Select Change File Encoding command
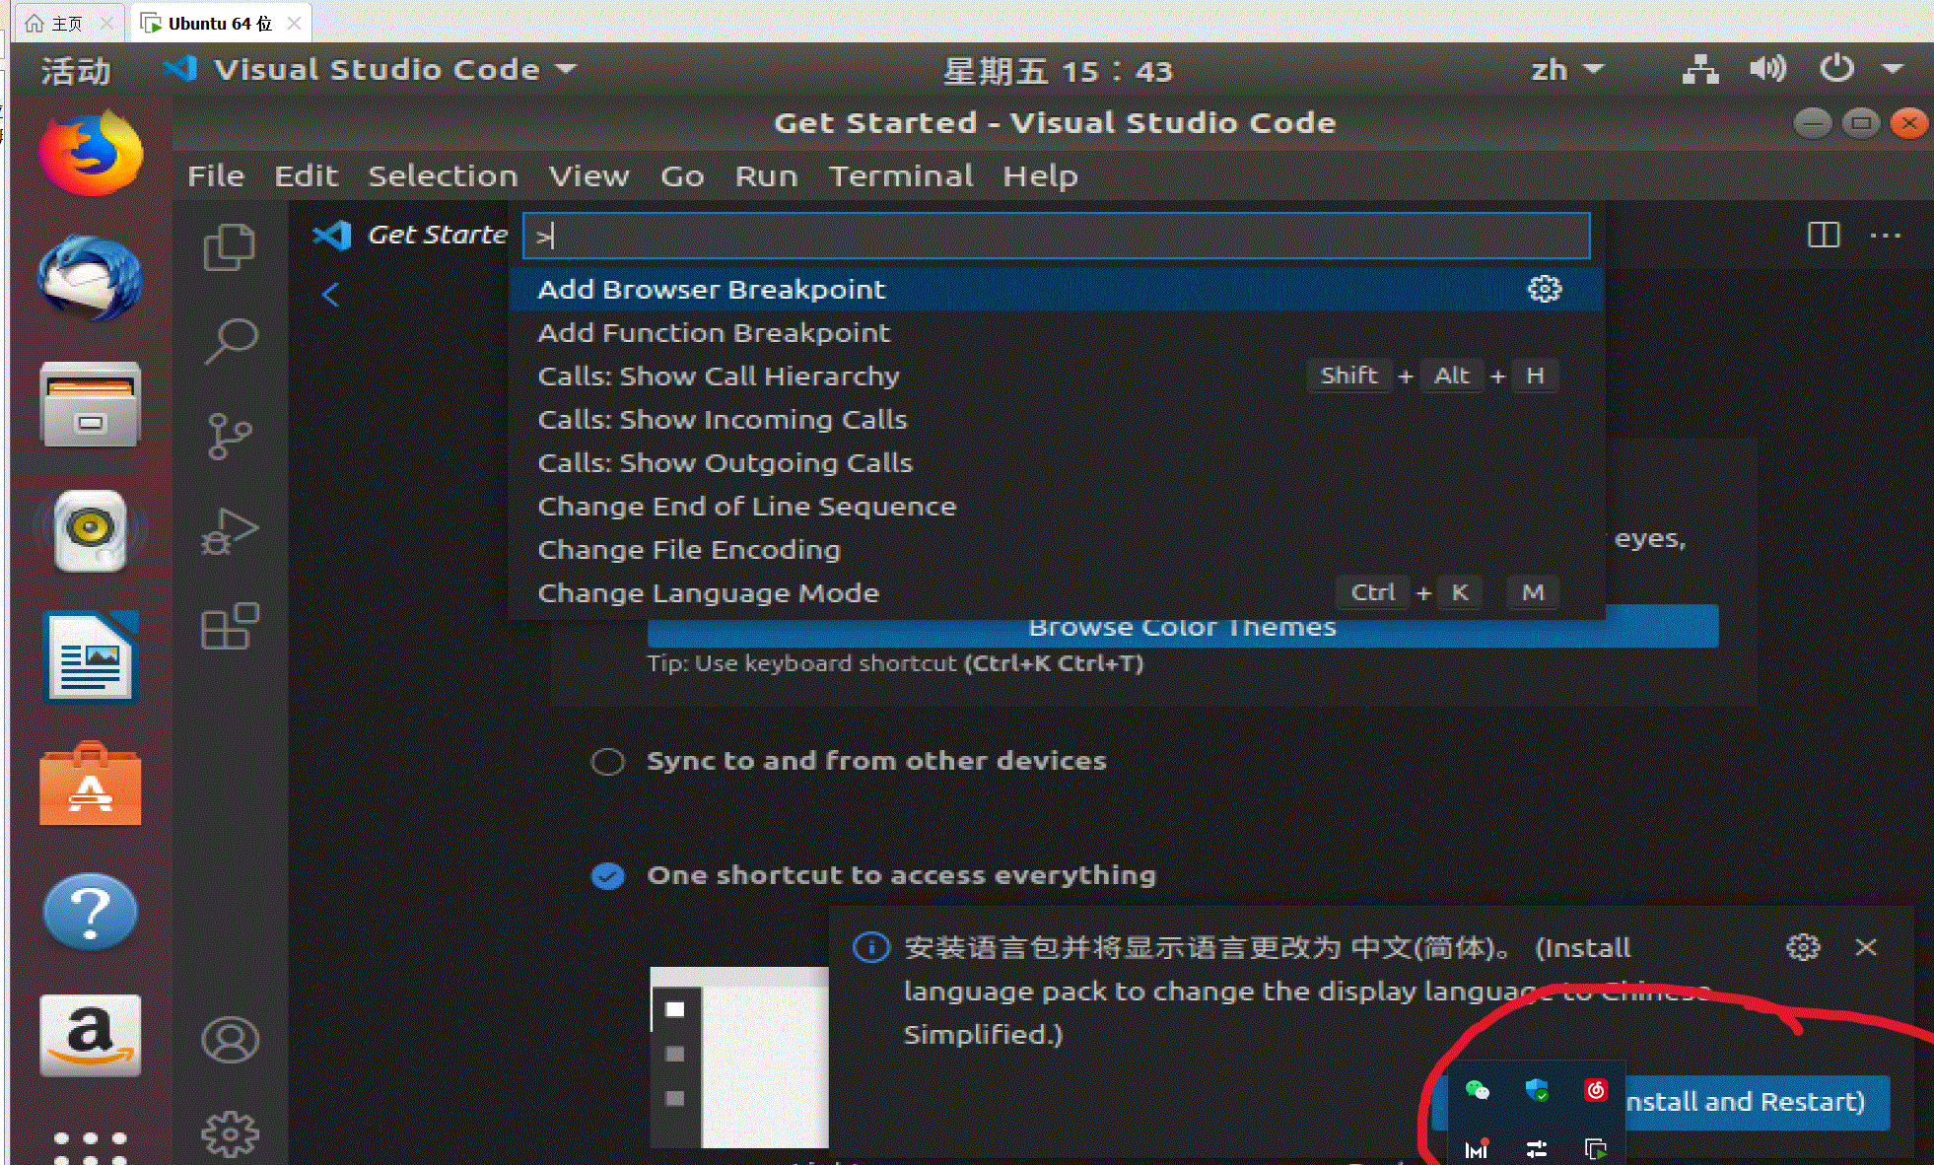 1057,549
